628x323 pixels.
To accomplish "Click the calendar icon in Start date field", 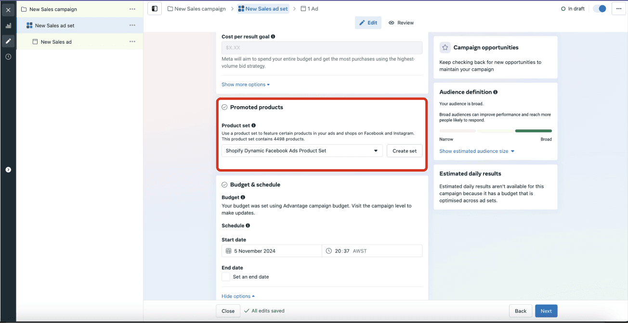I will pos(228,251).
